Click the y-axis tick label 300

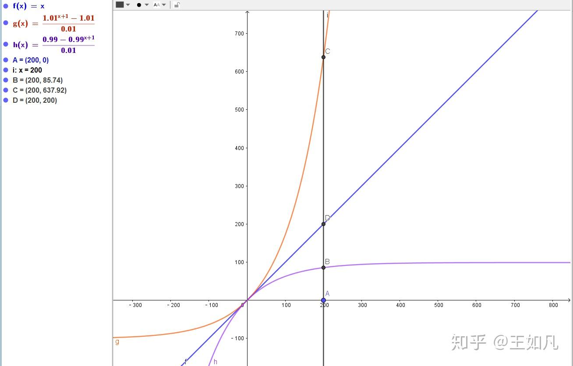pyautogui.click(x=240, y=186)
